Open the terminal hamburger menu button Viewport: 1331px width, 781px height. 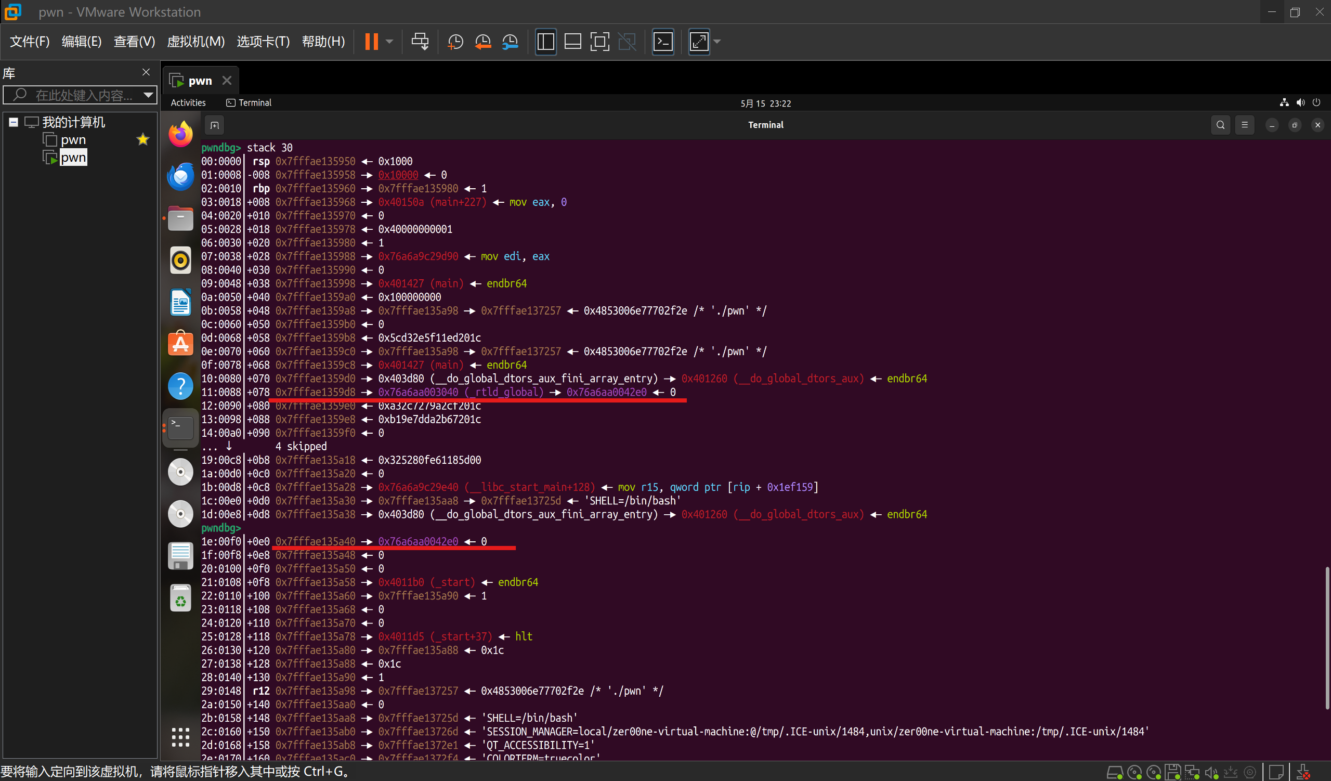pos(1244,125)
